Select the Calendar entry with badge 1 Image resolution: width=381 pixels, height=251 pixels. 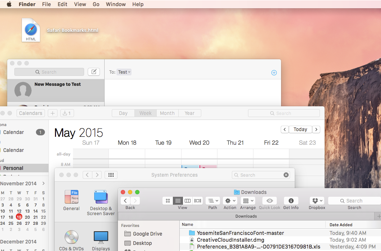coord(24,132)
